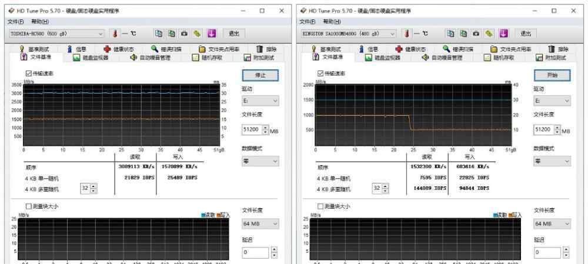Open 64 MB file length dropdown, Kingston window
Screen dimensions: 588x264
coord(552,224)
